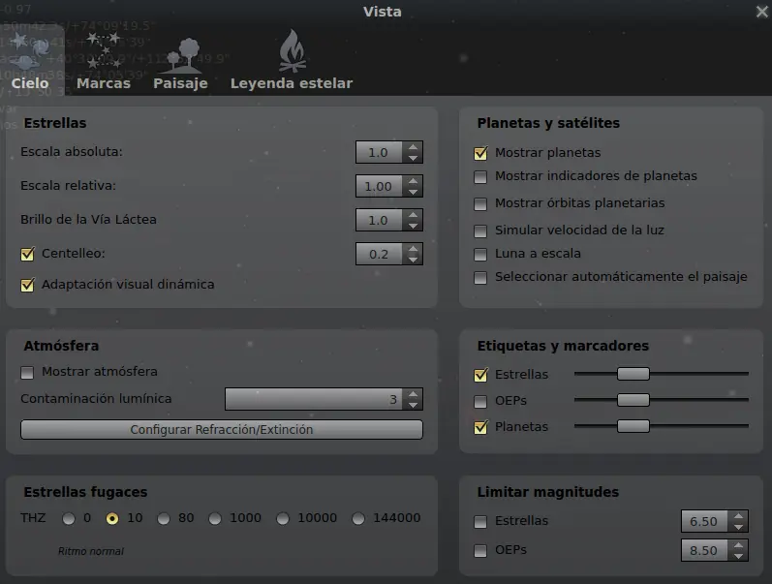
Task: Select THZ 1000 radio button
Action: [215, 518]
